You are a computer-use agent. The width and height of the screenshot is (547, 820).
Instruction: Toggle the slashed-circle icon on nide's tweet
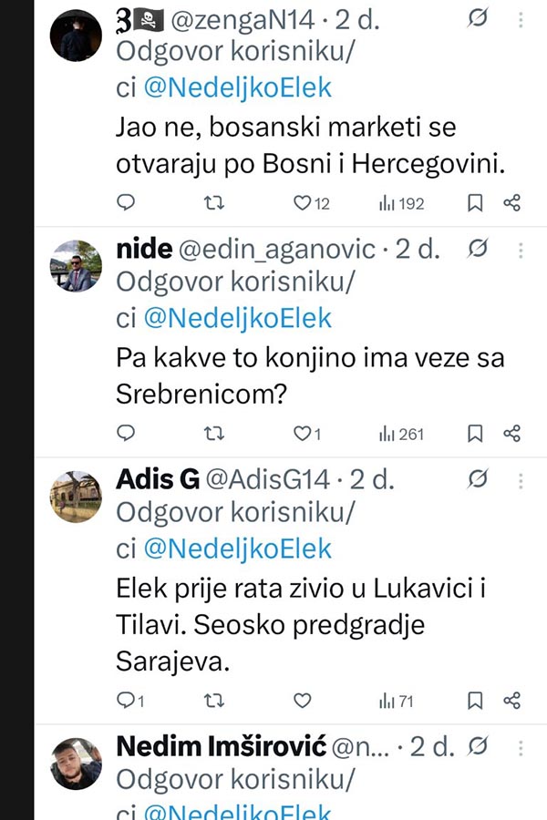tap(478, 249)
